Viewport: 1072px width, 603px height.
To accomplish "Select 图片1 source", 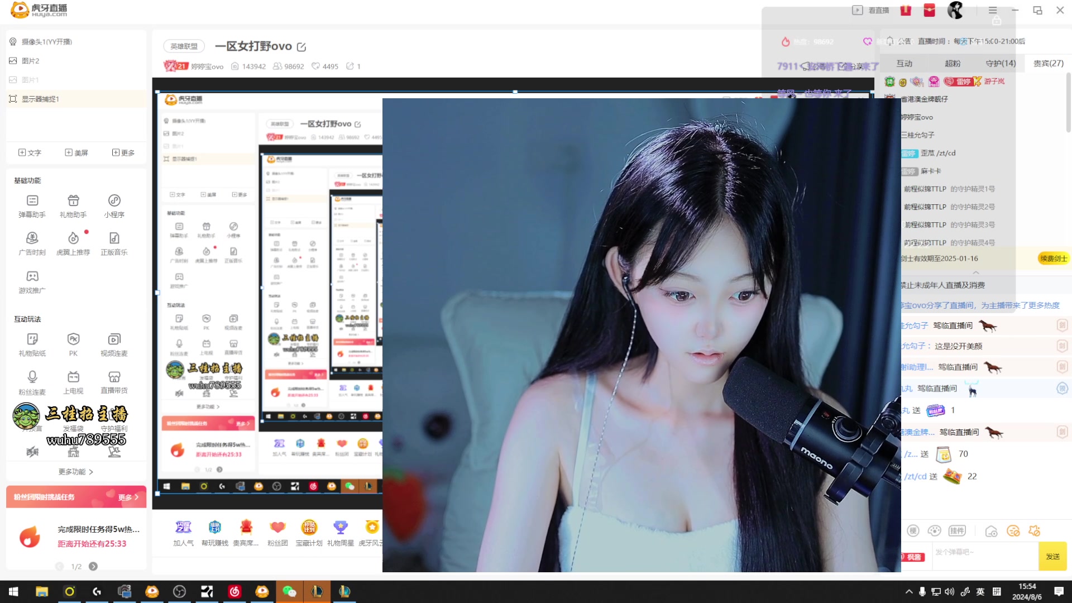I will tap(76, 80).
